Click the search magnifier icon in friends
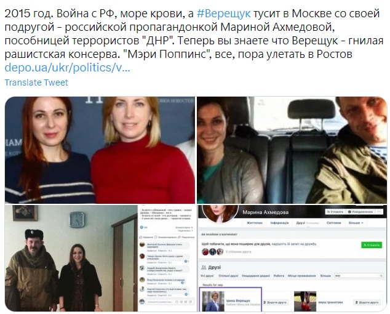Viewport: 390px width, 314px height. click(x=381, y=276)
